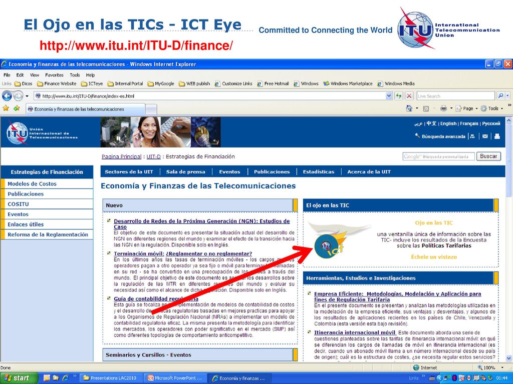Select the Economía y finanzas browser tab
The width and height of the screenshot is (513, 384).
85,109
